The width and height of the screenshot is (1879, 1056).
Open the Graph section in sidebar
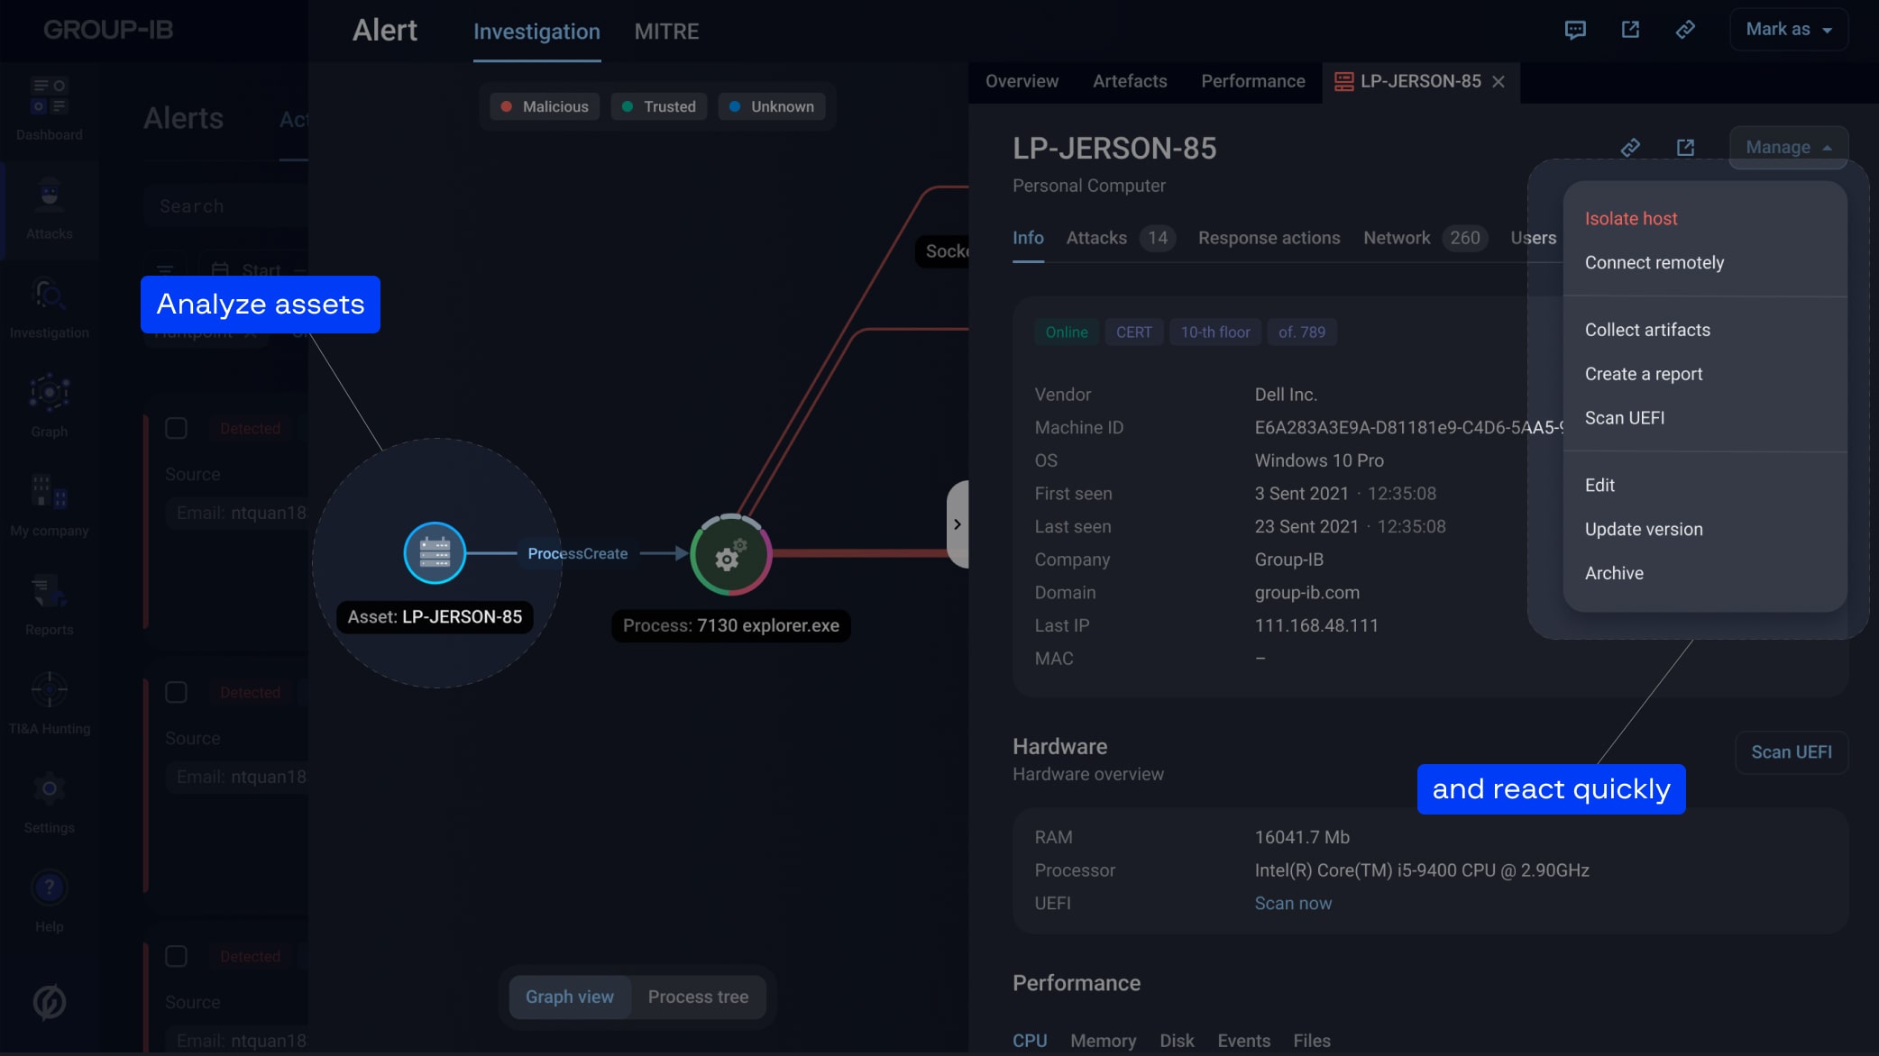click(50, 405)
